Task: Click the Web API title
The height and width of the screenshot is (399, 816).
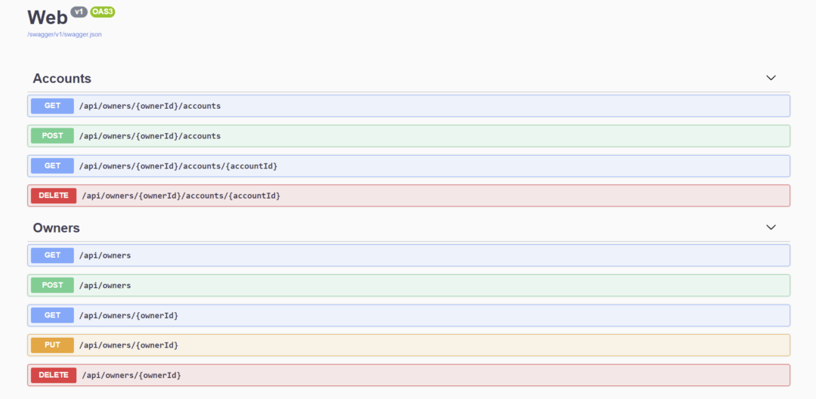Action: 47,17
